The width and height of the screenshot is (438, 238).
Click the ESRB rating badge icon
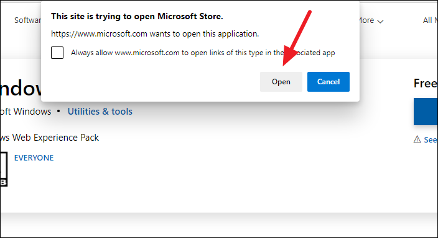coord(4,169)
